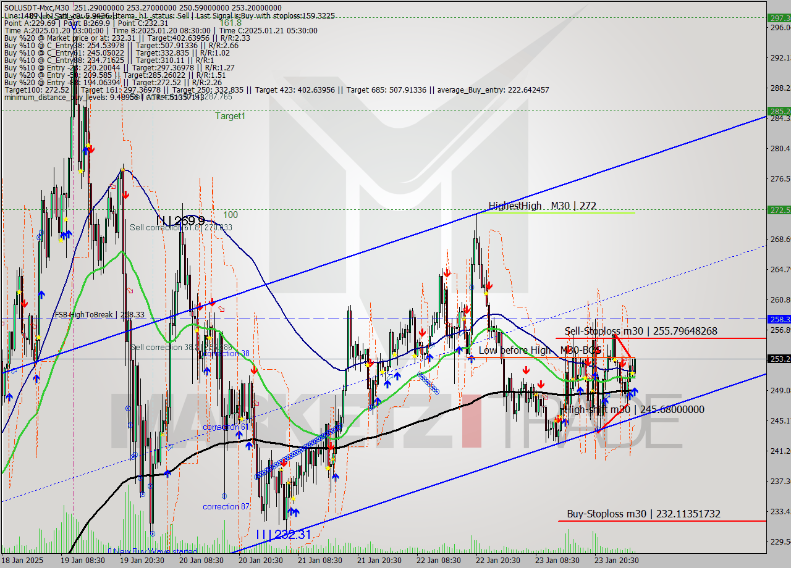Click the '18 Jan 2025' date label
791x568 pixels.
coord(23,561)
